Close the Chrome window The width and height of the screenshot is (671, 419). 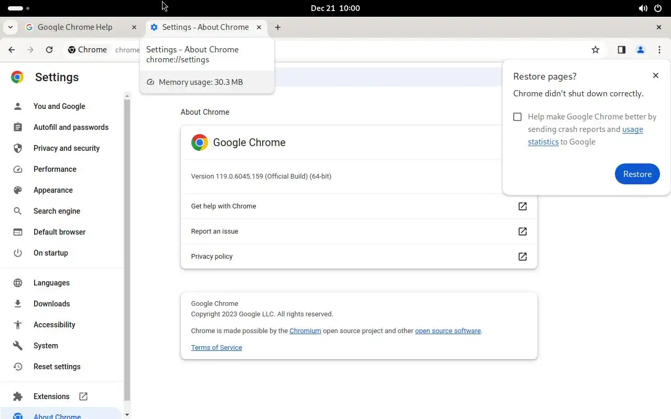659,27
